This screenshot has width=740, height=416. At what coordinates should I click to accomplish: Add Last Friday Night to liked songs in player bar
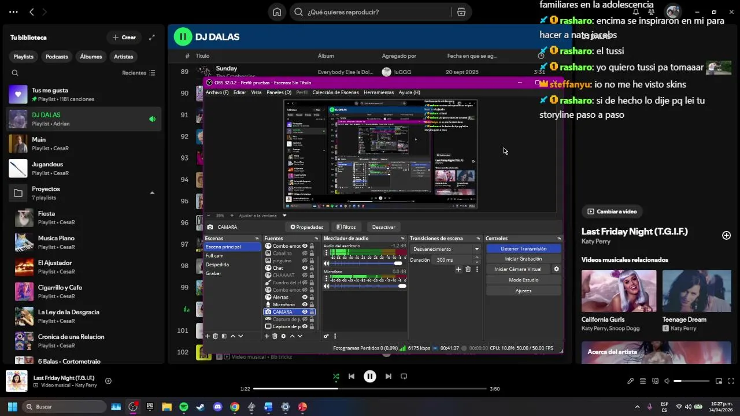[x=108, y=381]
